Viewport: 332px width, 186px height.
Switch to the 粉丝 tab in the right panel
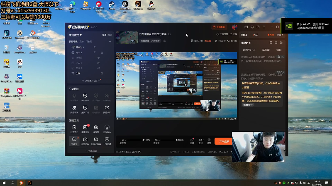pos(279,50)
